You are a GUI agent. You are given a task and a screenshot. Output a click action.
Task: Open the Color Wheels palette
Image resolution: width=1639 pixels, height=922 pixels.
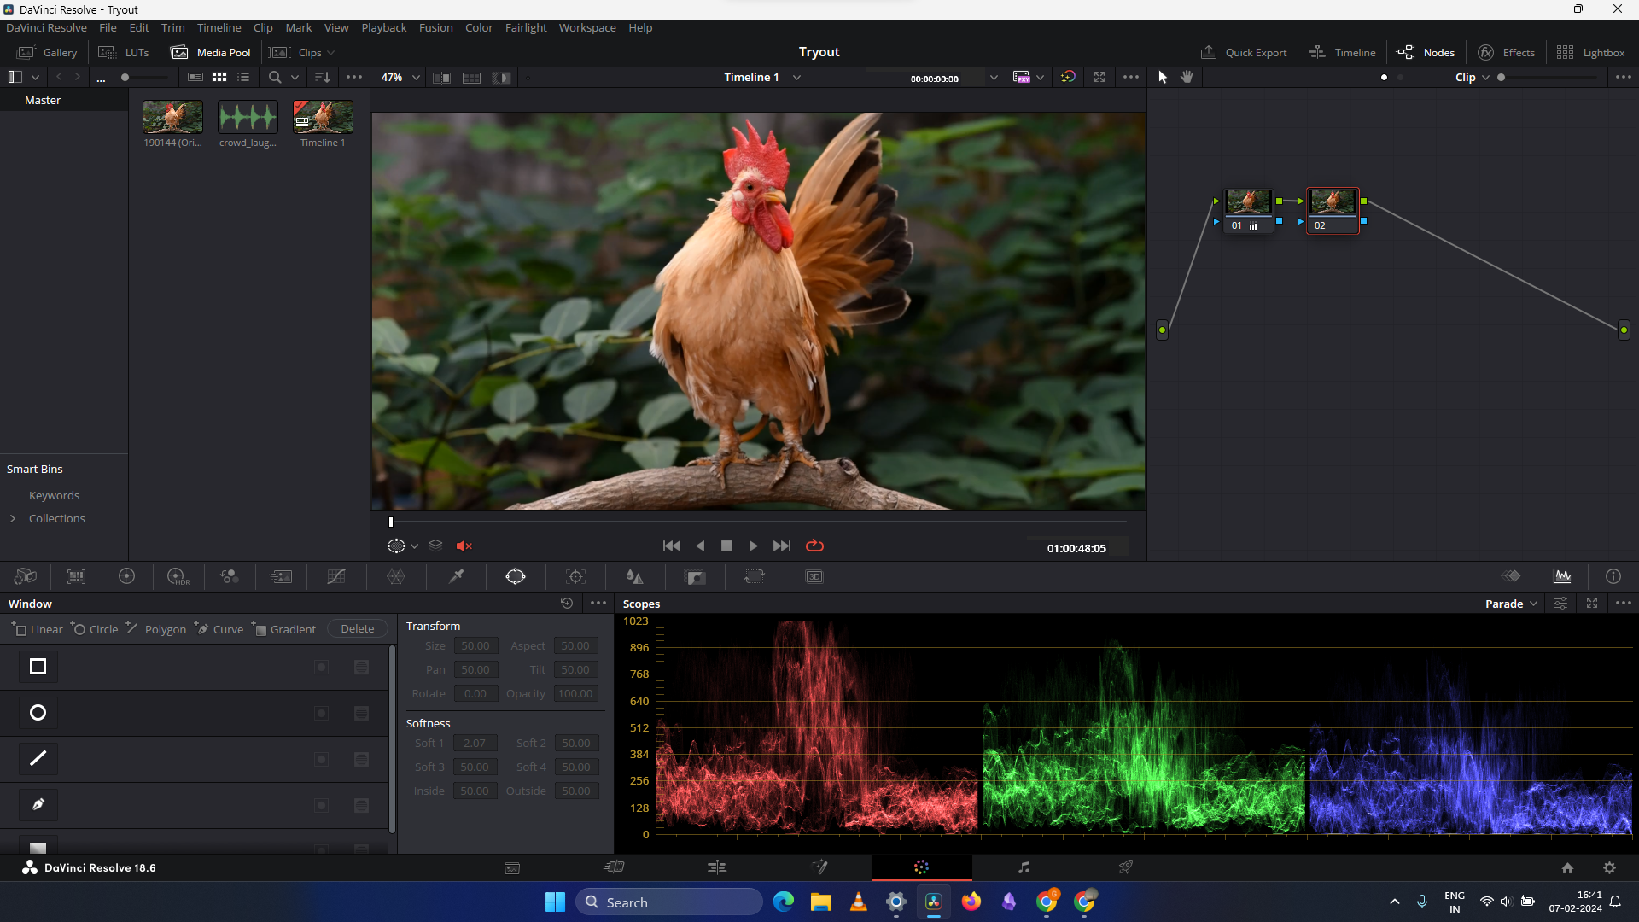[127, 577]
